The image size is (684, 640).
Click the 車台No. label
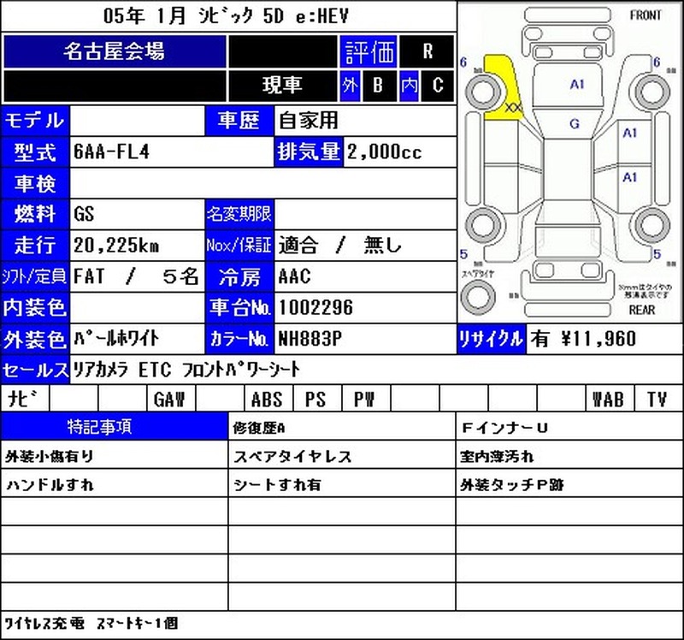point(239,308)
